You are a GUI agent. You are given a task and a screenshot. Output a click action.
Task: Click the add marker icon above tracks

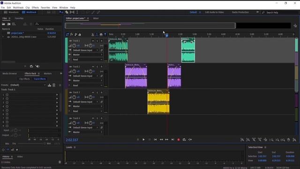(105, 34)
